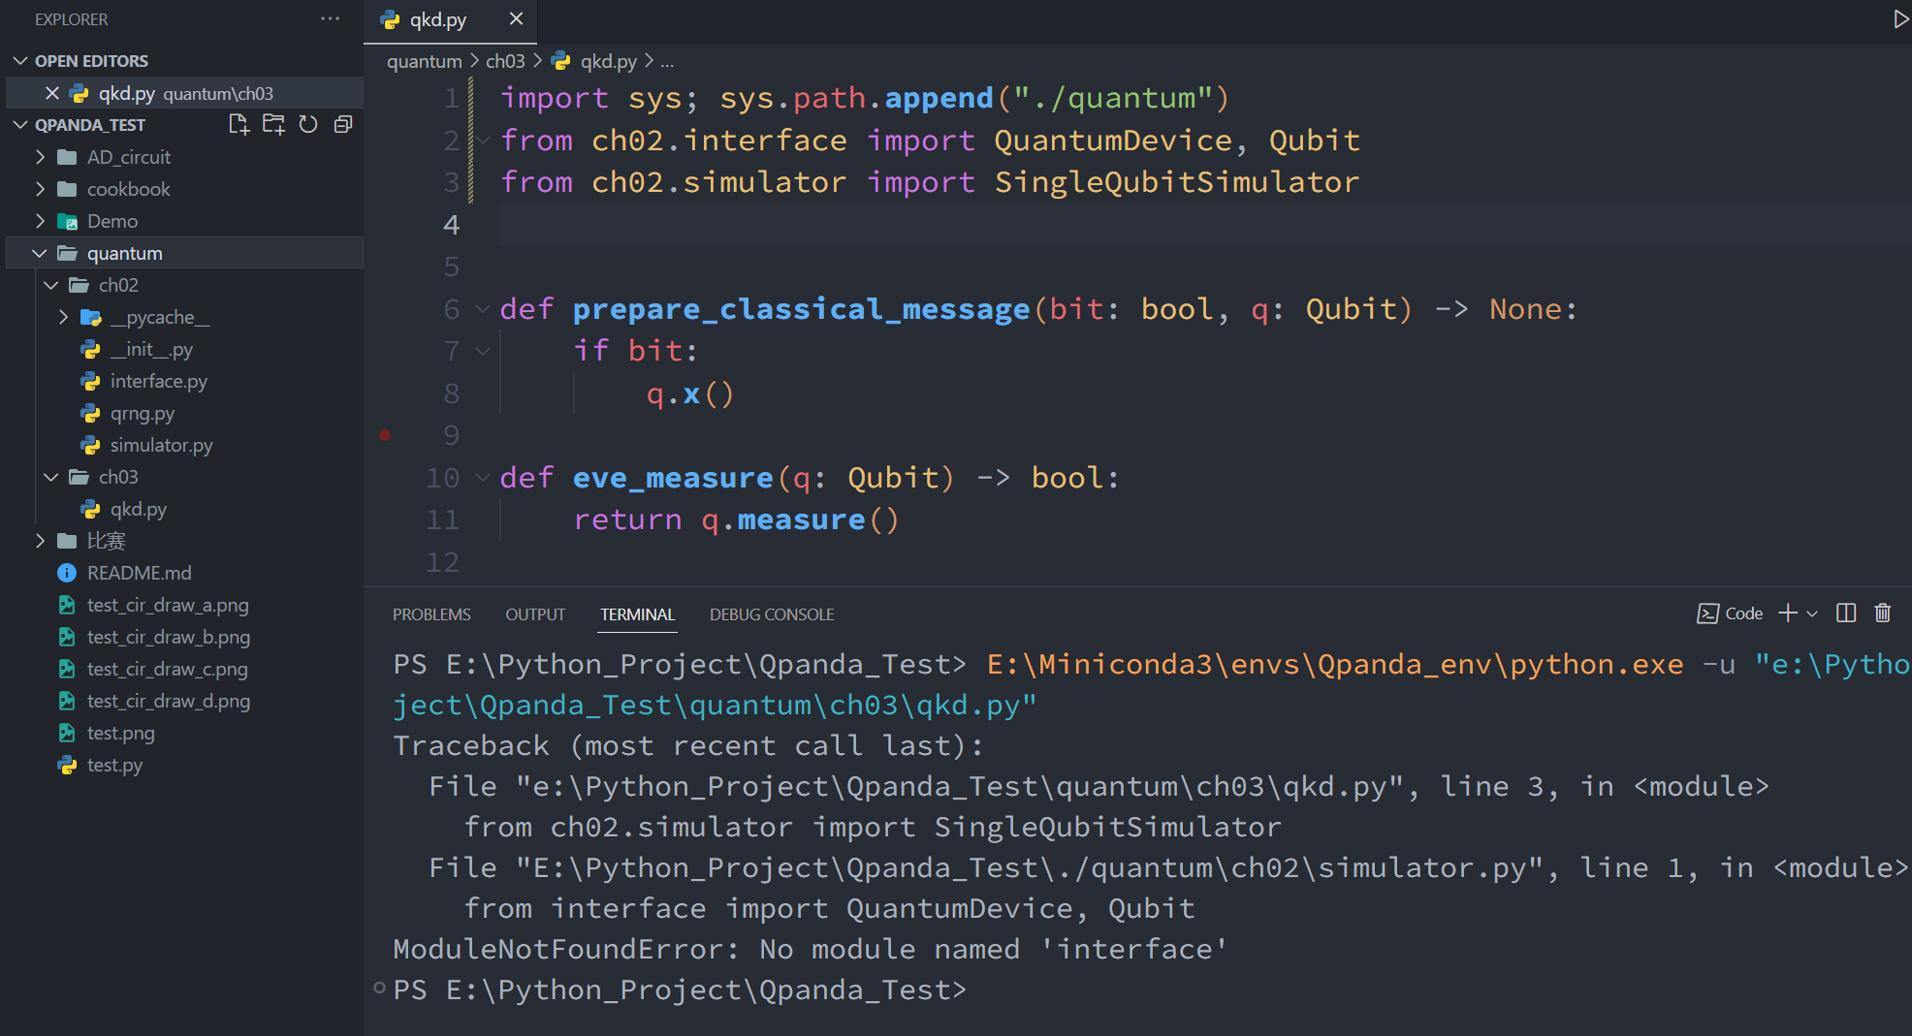Collapse all folders in explorer

(343, 124)
